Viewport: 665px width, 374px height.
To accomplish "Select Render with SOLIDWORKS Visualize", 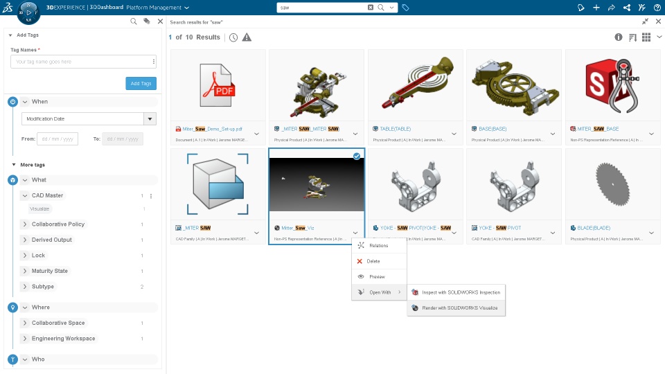I will click(x=456, y=308).
